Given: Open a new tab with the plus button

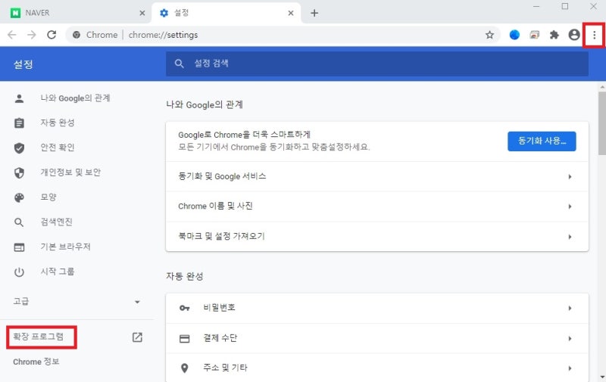Looking at the screenshot, I should point(314,13).
